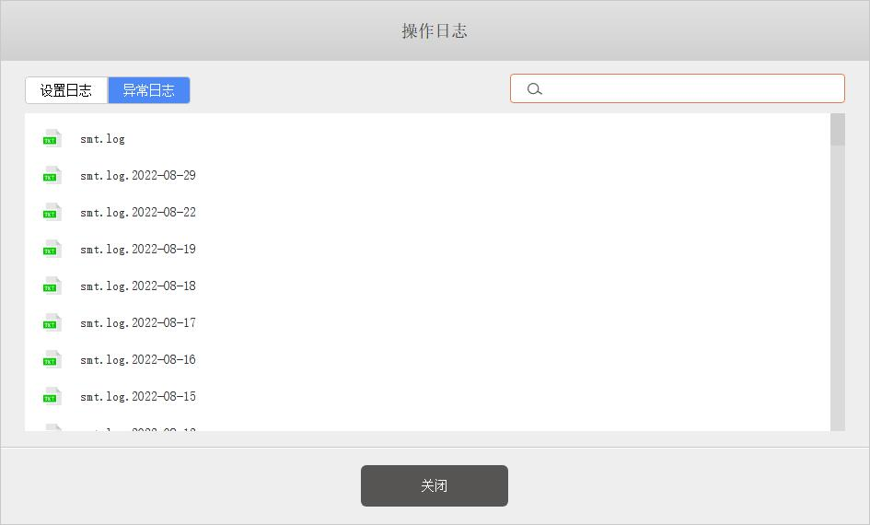The height and width of the screenshot is (525, 870).
Task: Open log file smt.log.2022-08-29
Action: 138,176
